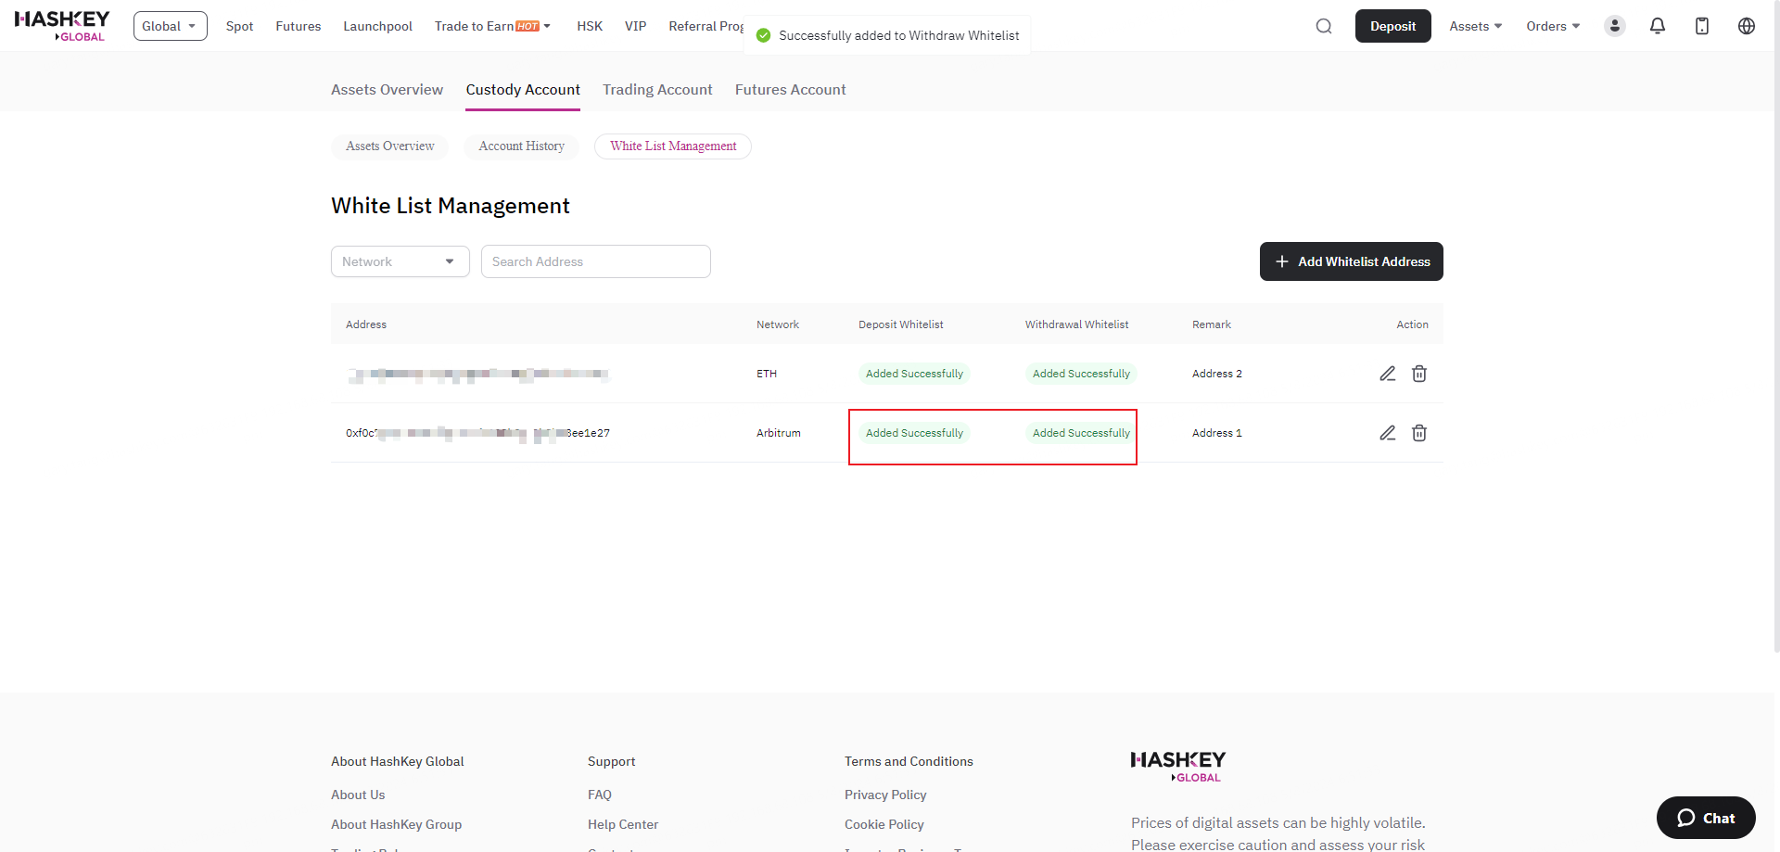Expand the Global region dropdown

click(x=170, y=26)
